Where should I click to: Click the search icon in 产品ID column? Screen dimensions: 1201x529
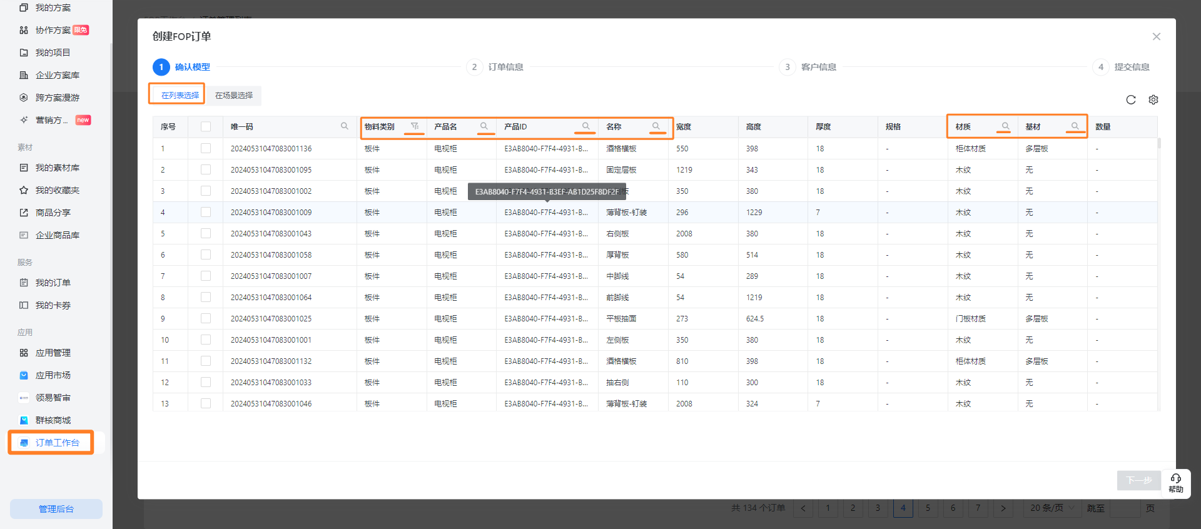pyautogui.click(x=585, y=126)
